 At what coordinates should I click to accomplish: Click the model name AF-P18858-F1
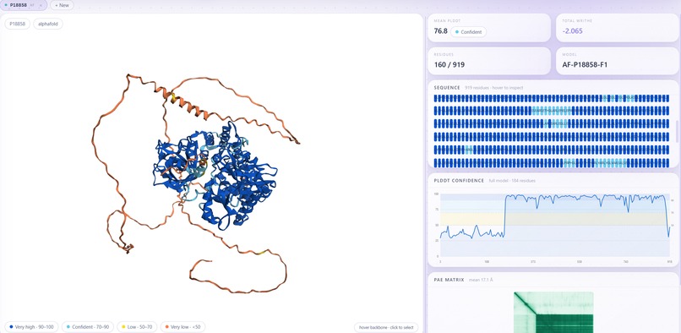click(x=585, y=65)
